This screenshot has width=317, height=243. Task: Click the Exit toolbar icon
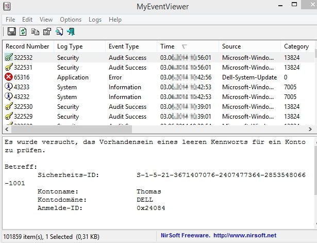[71, 31]
